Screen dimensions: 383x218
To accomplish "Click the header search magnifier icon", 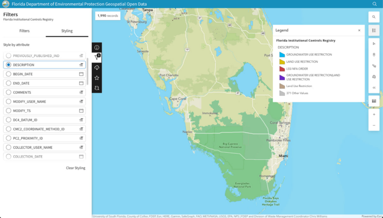I will [x=375, y=4].
